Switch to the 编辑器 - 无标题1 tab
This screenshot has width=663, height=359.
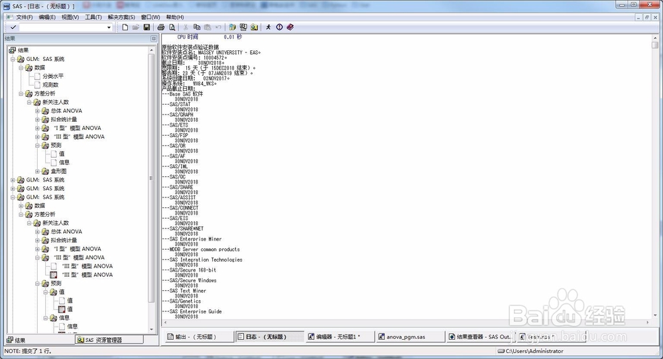(340, 336)
